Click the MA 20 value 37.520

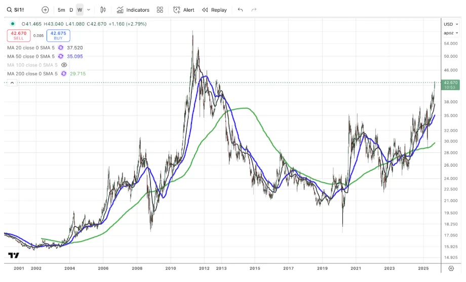[x=75, y=48]
